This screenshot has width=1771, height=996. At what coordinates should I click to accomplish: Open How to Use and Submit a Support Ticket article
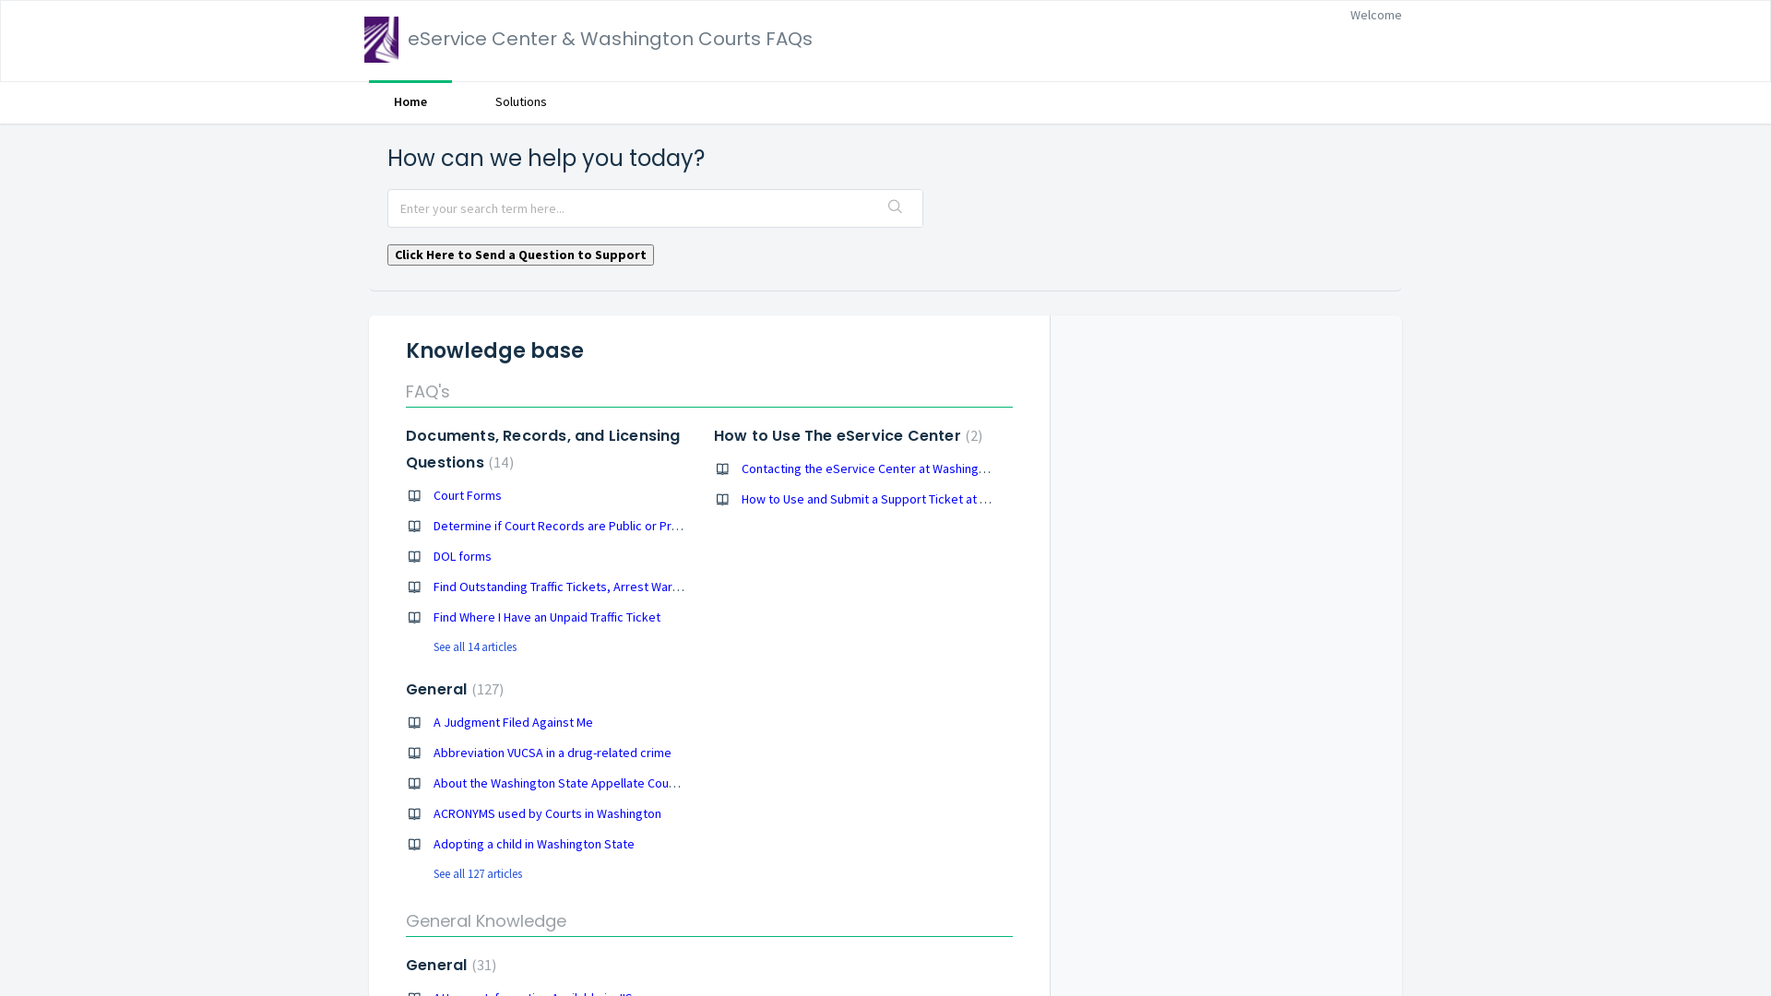pos(866,499)
